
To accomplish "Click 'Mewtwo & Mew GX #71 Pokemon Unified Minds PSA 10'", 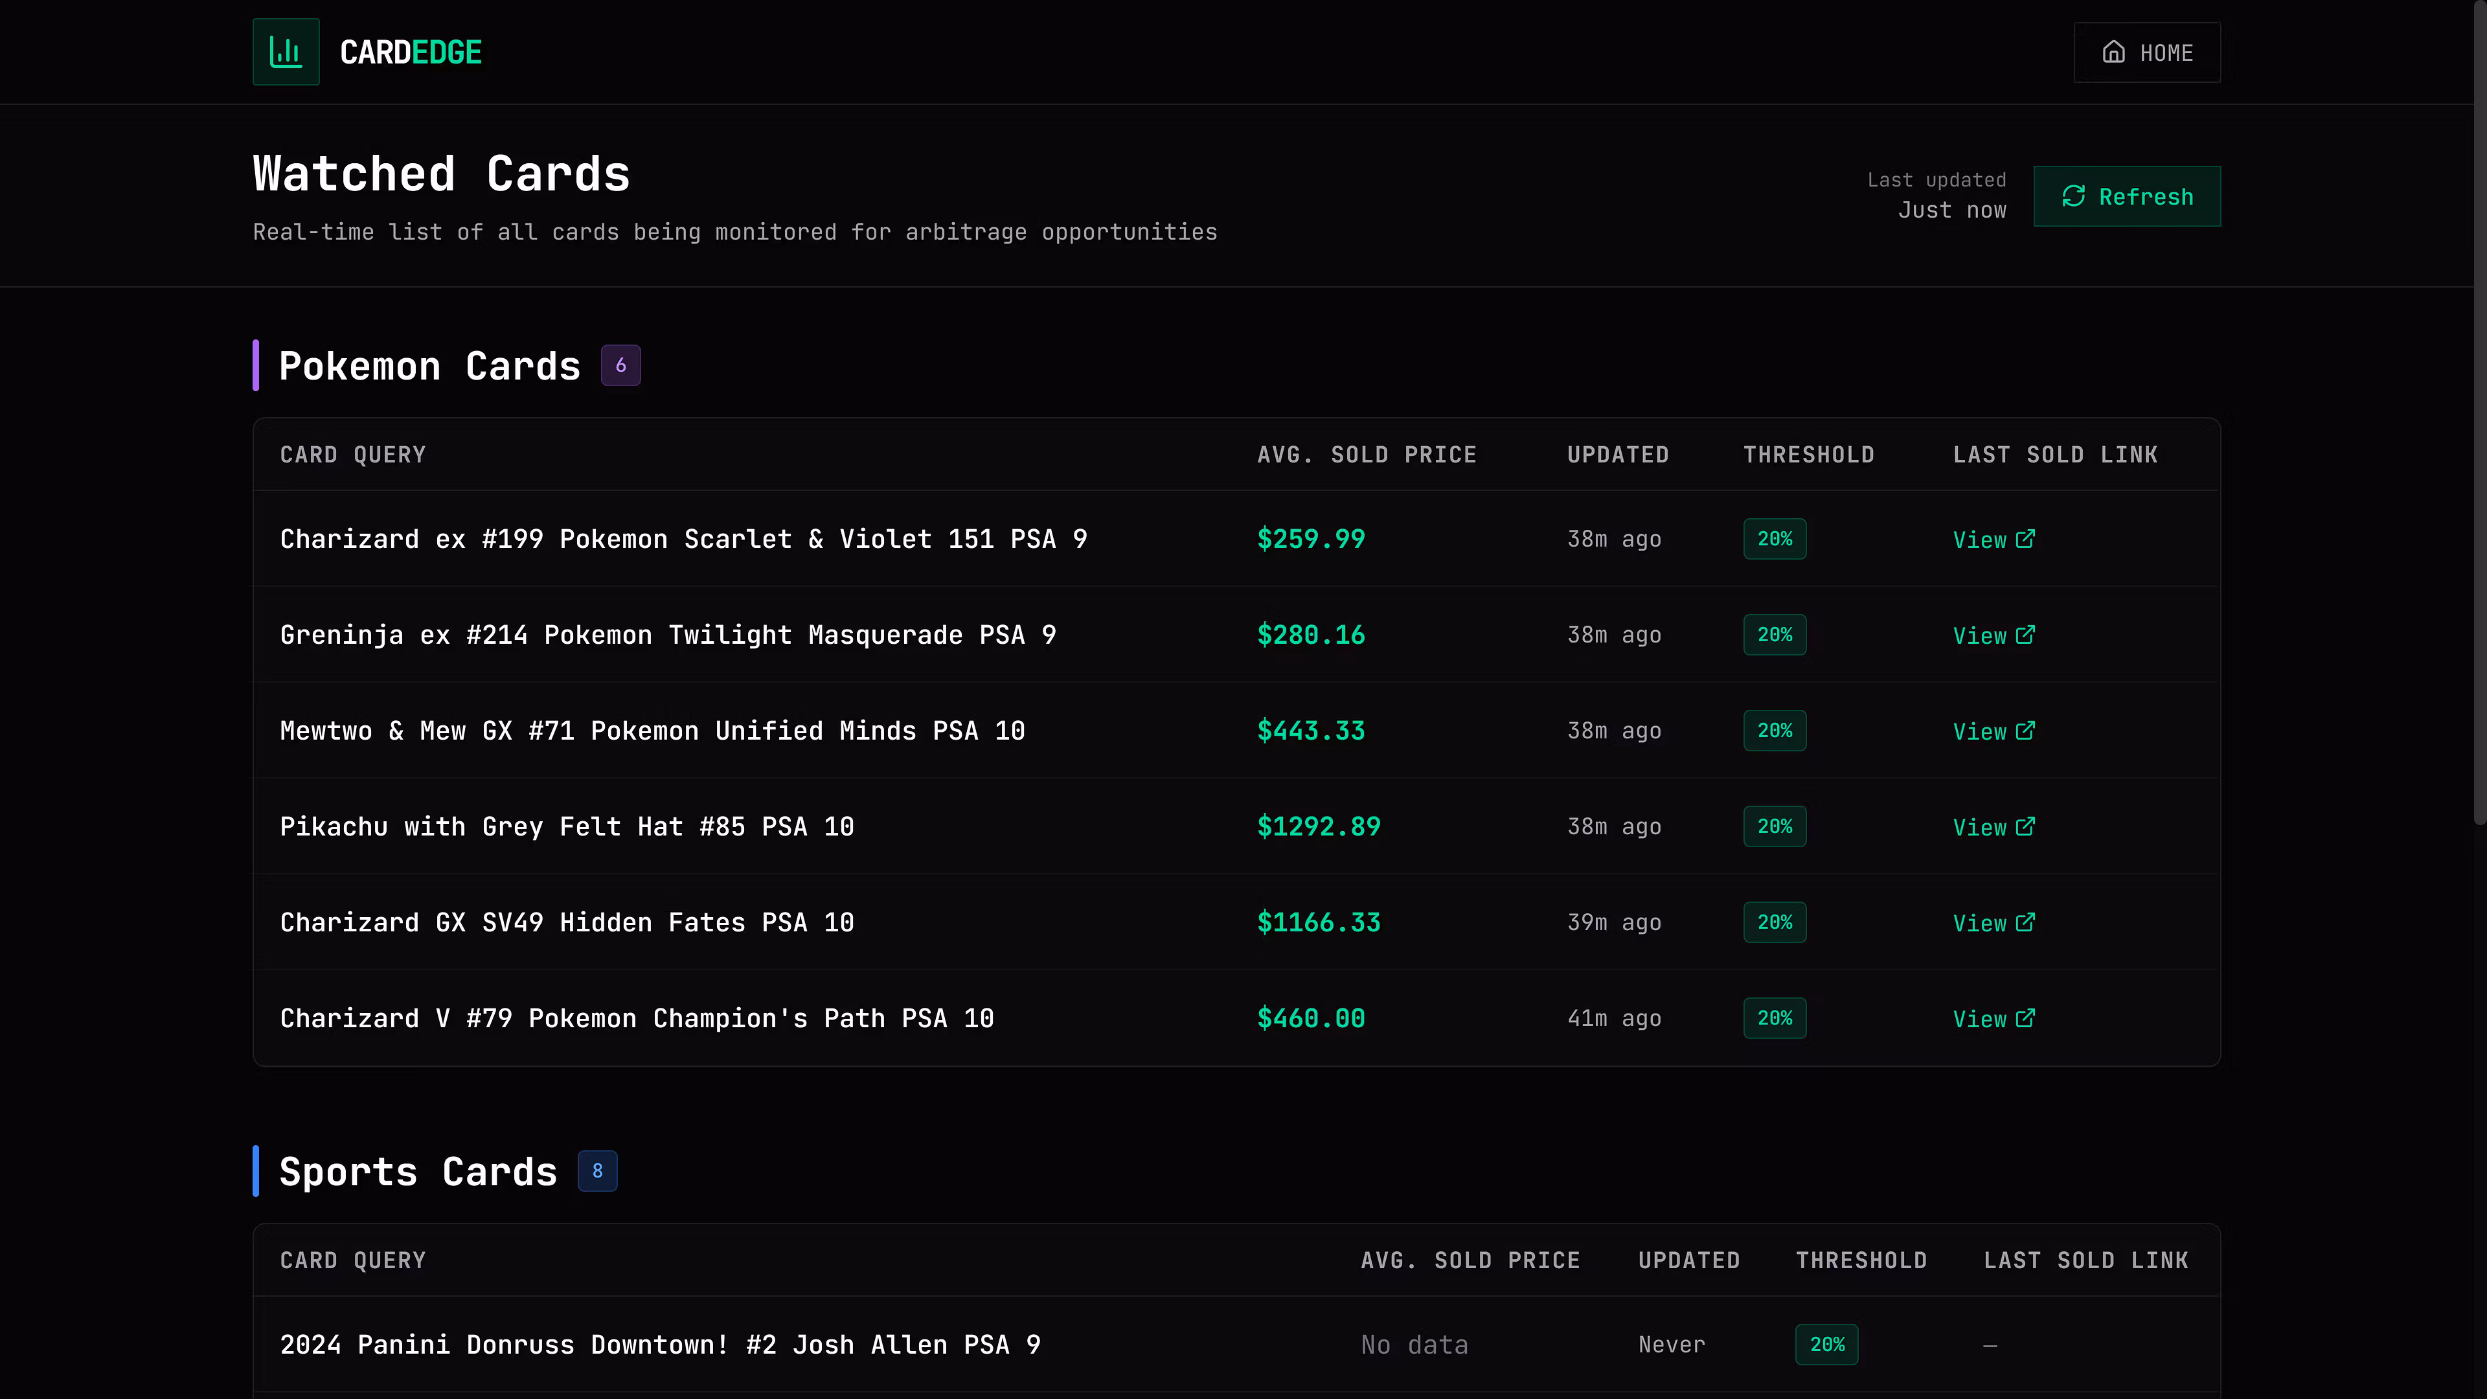I will 653,730.
